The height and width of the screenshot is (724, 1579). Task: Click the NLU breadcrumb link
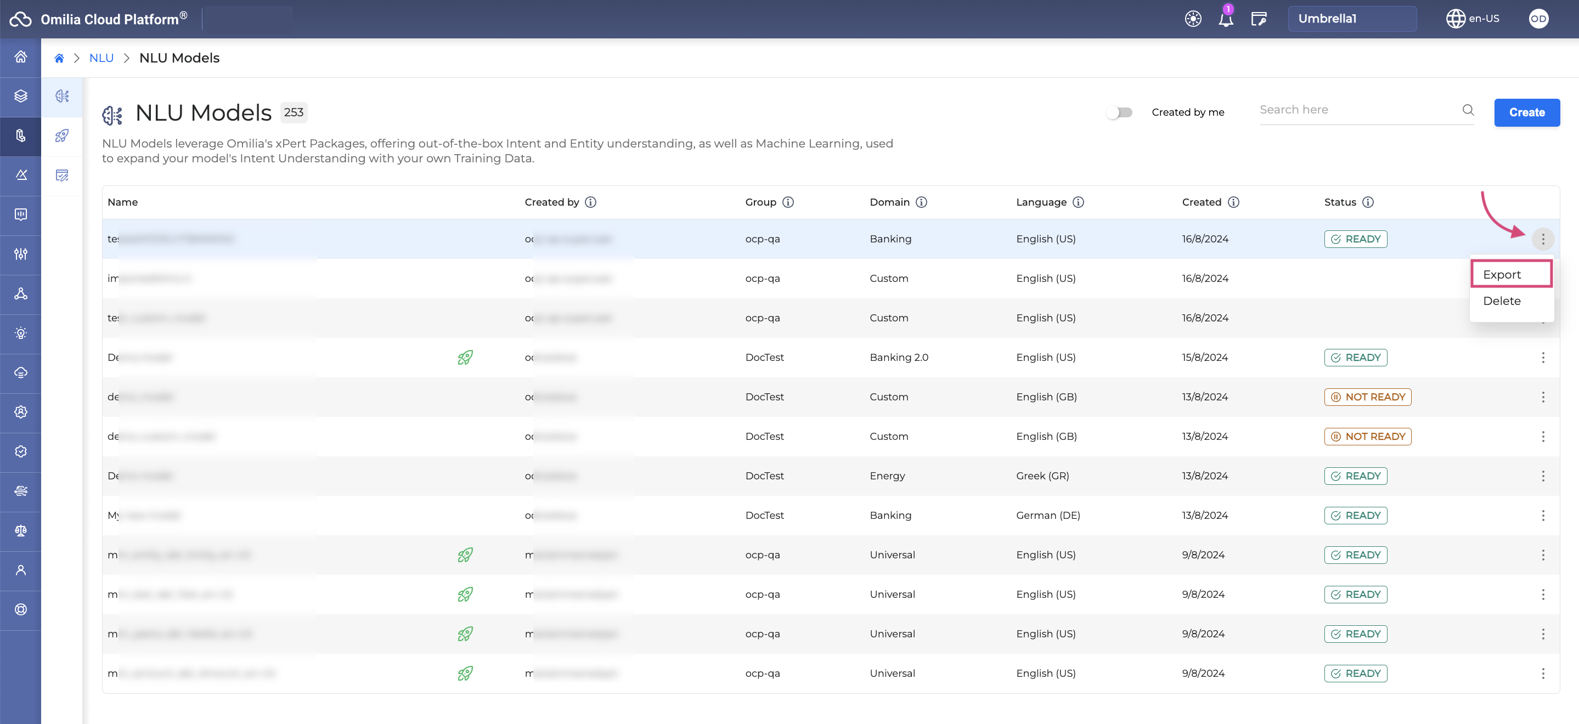coord(101,58)
